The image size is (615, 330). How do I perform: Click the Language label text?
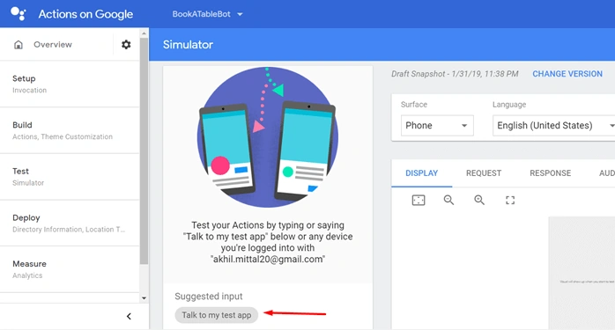(509, 105)
